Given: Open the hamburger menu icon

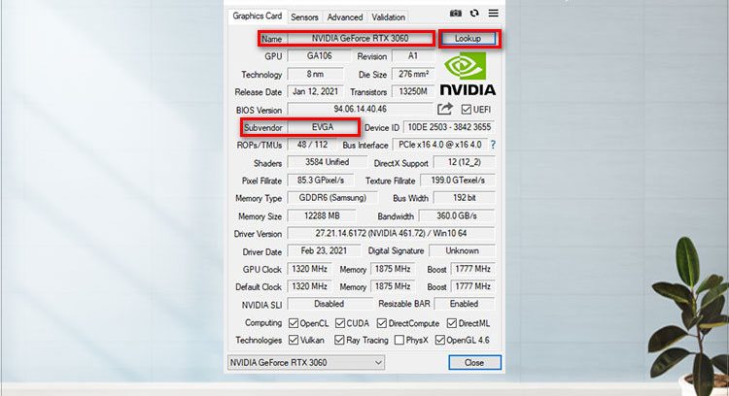Looking at the screenshot, I should tap(493, 13).
